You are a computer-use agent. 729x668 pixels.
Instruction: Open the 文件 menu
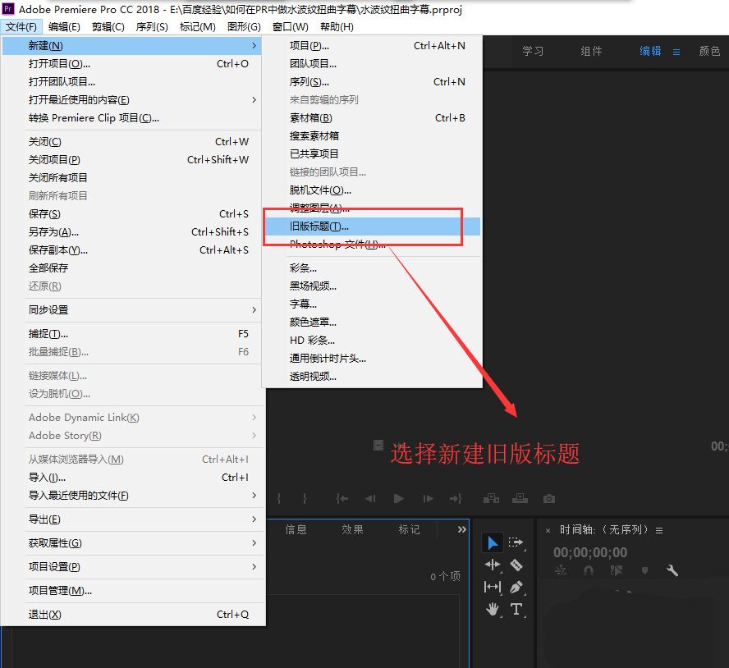point(21,27)
